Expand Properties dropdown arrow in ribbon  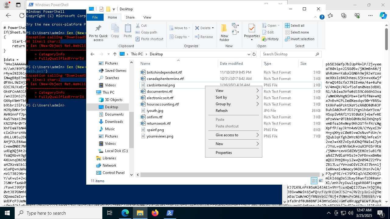[x=252, y=40]
